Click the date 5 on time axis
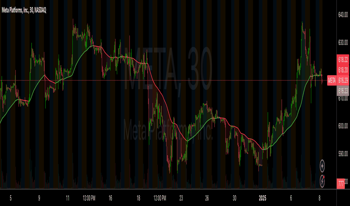This screenshot has height=206, width=350. pyautogui.click(x=11, y=198)
